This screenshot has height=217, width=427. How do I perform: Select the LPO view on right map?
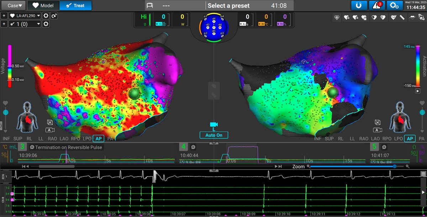pos(398,139)
